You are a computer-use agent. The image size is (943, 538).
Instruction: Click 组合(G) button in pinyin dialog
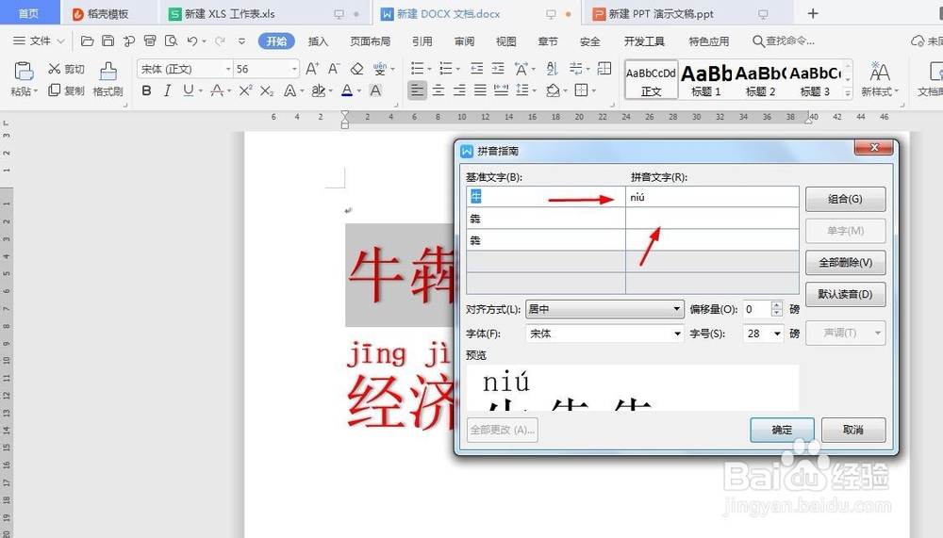(x=845, y=199)
